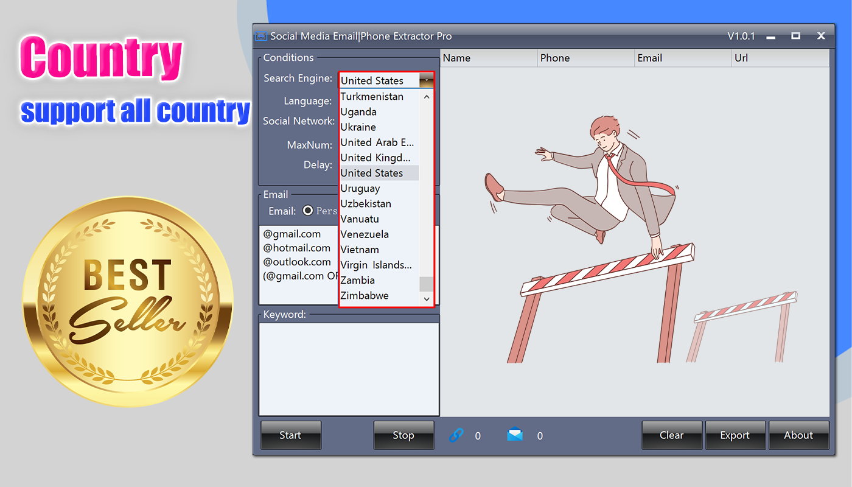Select the Email type radio button
The width and height of the screenshot is (852, 487).
(308, 211)
